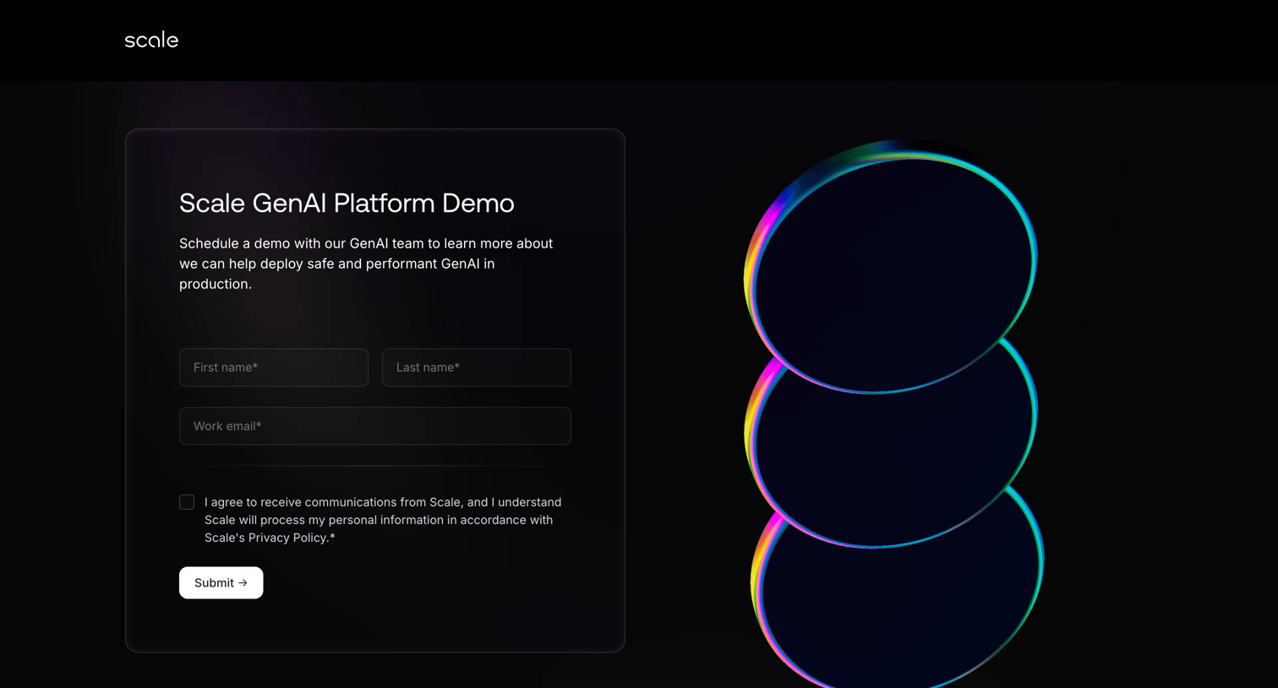Click the 'Schedule a demo with our GenAI team' paragraph
The width and height of the screenshot is (1278, 688).
click(x=366, y=264)
